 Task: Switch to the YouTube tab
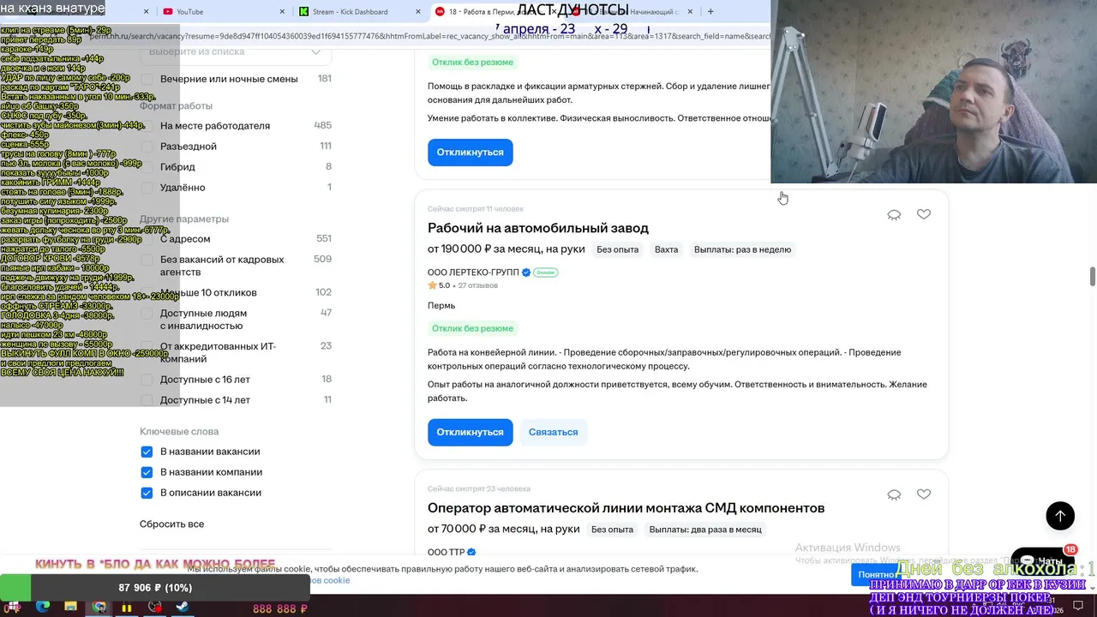(x=222, y=12)
